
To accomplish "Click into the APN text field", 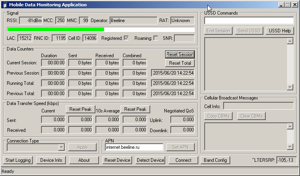I will pos(134,147).
